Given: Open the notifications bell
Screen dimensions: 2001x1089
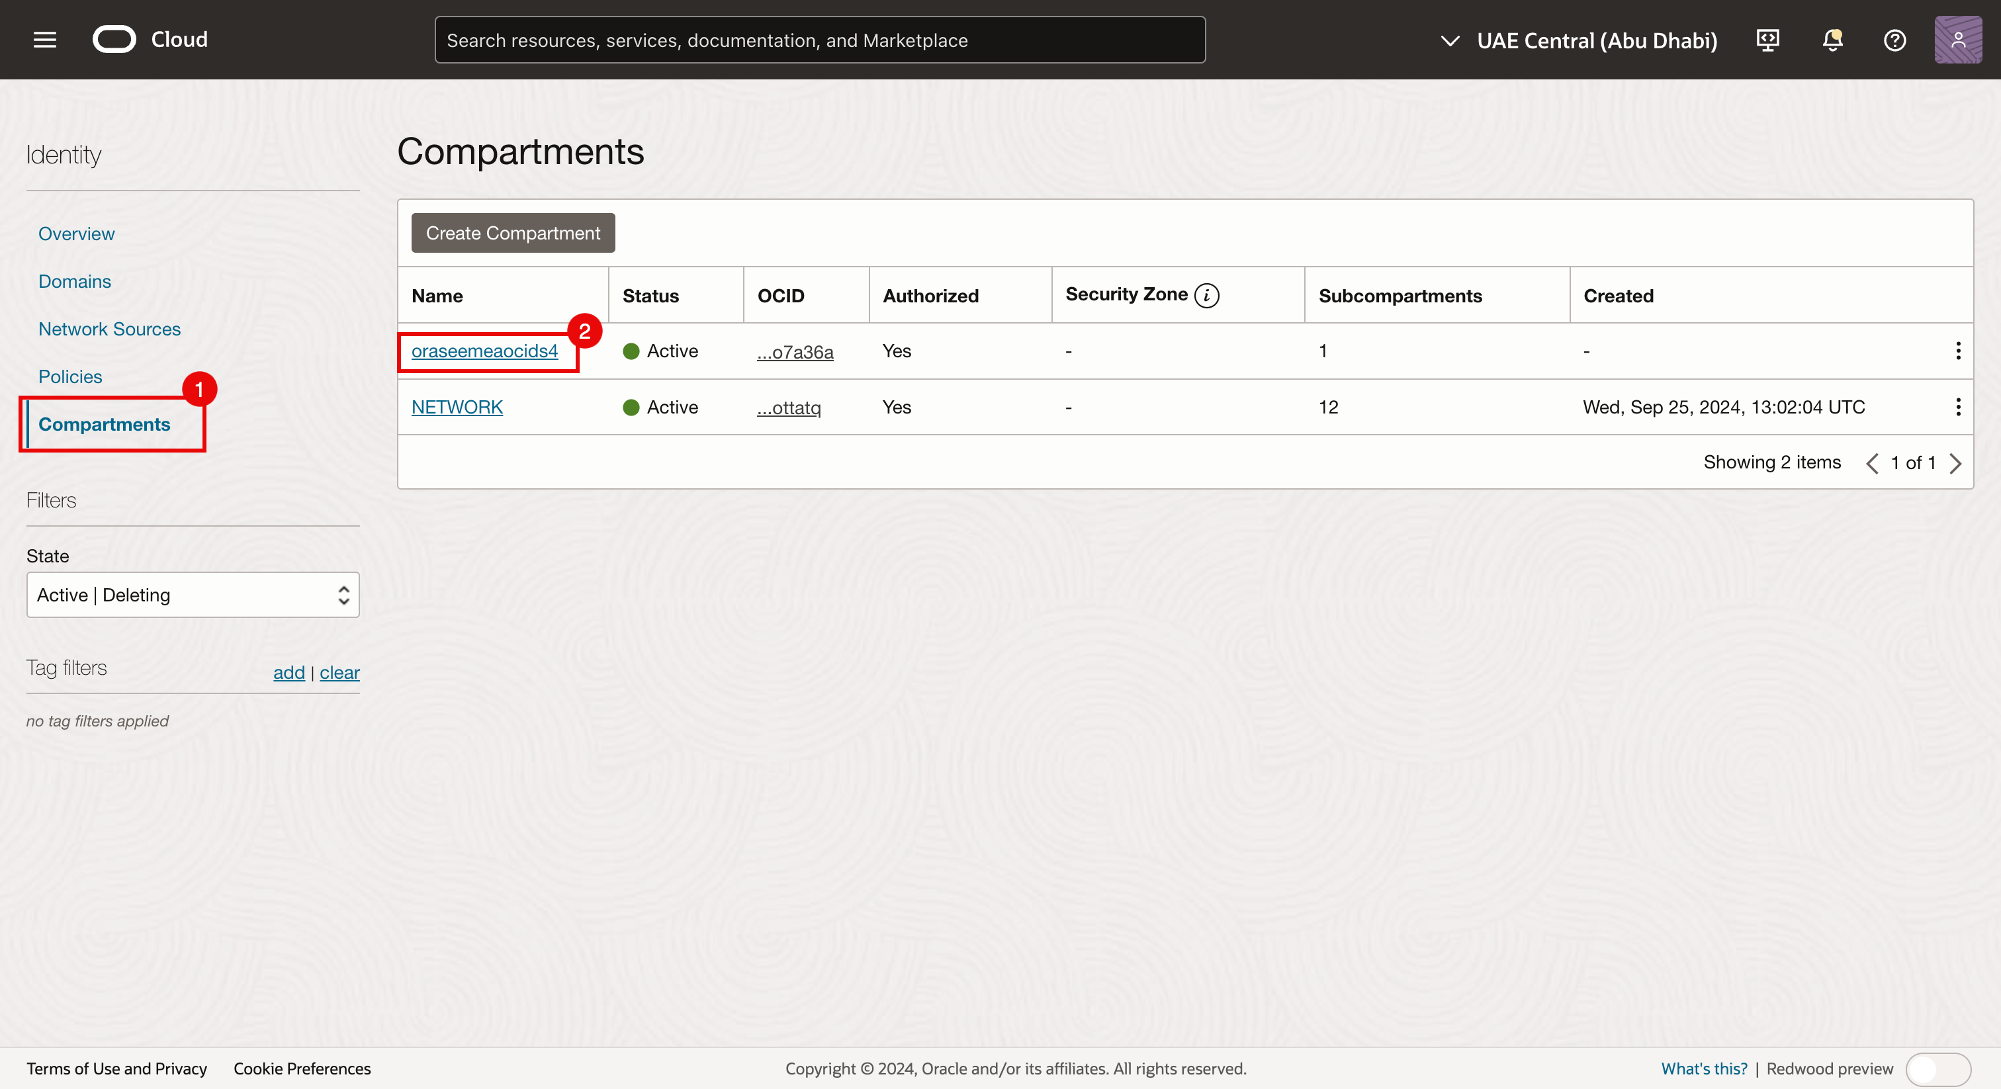Looking at the screenshot, I should click(1832, 40).
